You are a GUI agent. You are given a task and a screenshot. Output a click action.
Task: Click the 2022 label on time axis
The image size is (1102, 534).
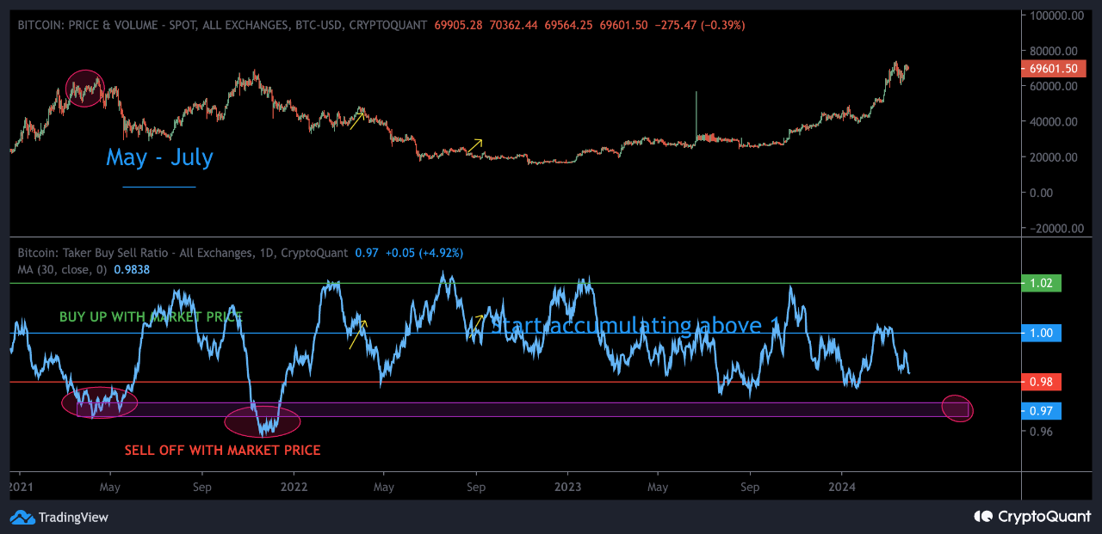(294, 487)
